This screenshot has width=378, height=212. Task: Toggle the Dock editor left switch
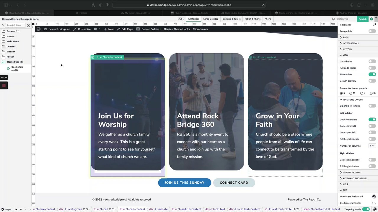coord(372,126)
